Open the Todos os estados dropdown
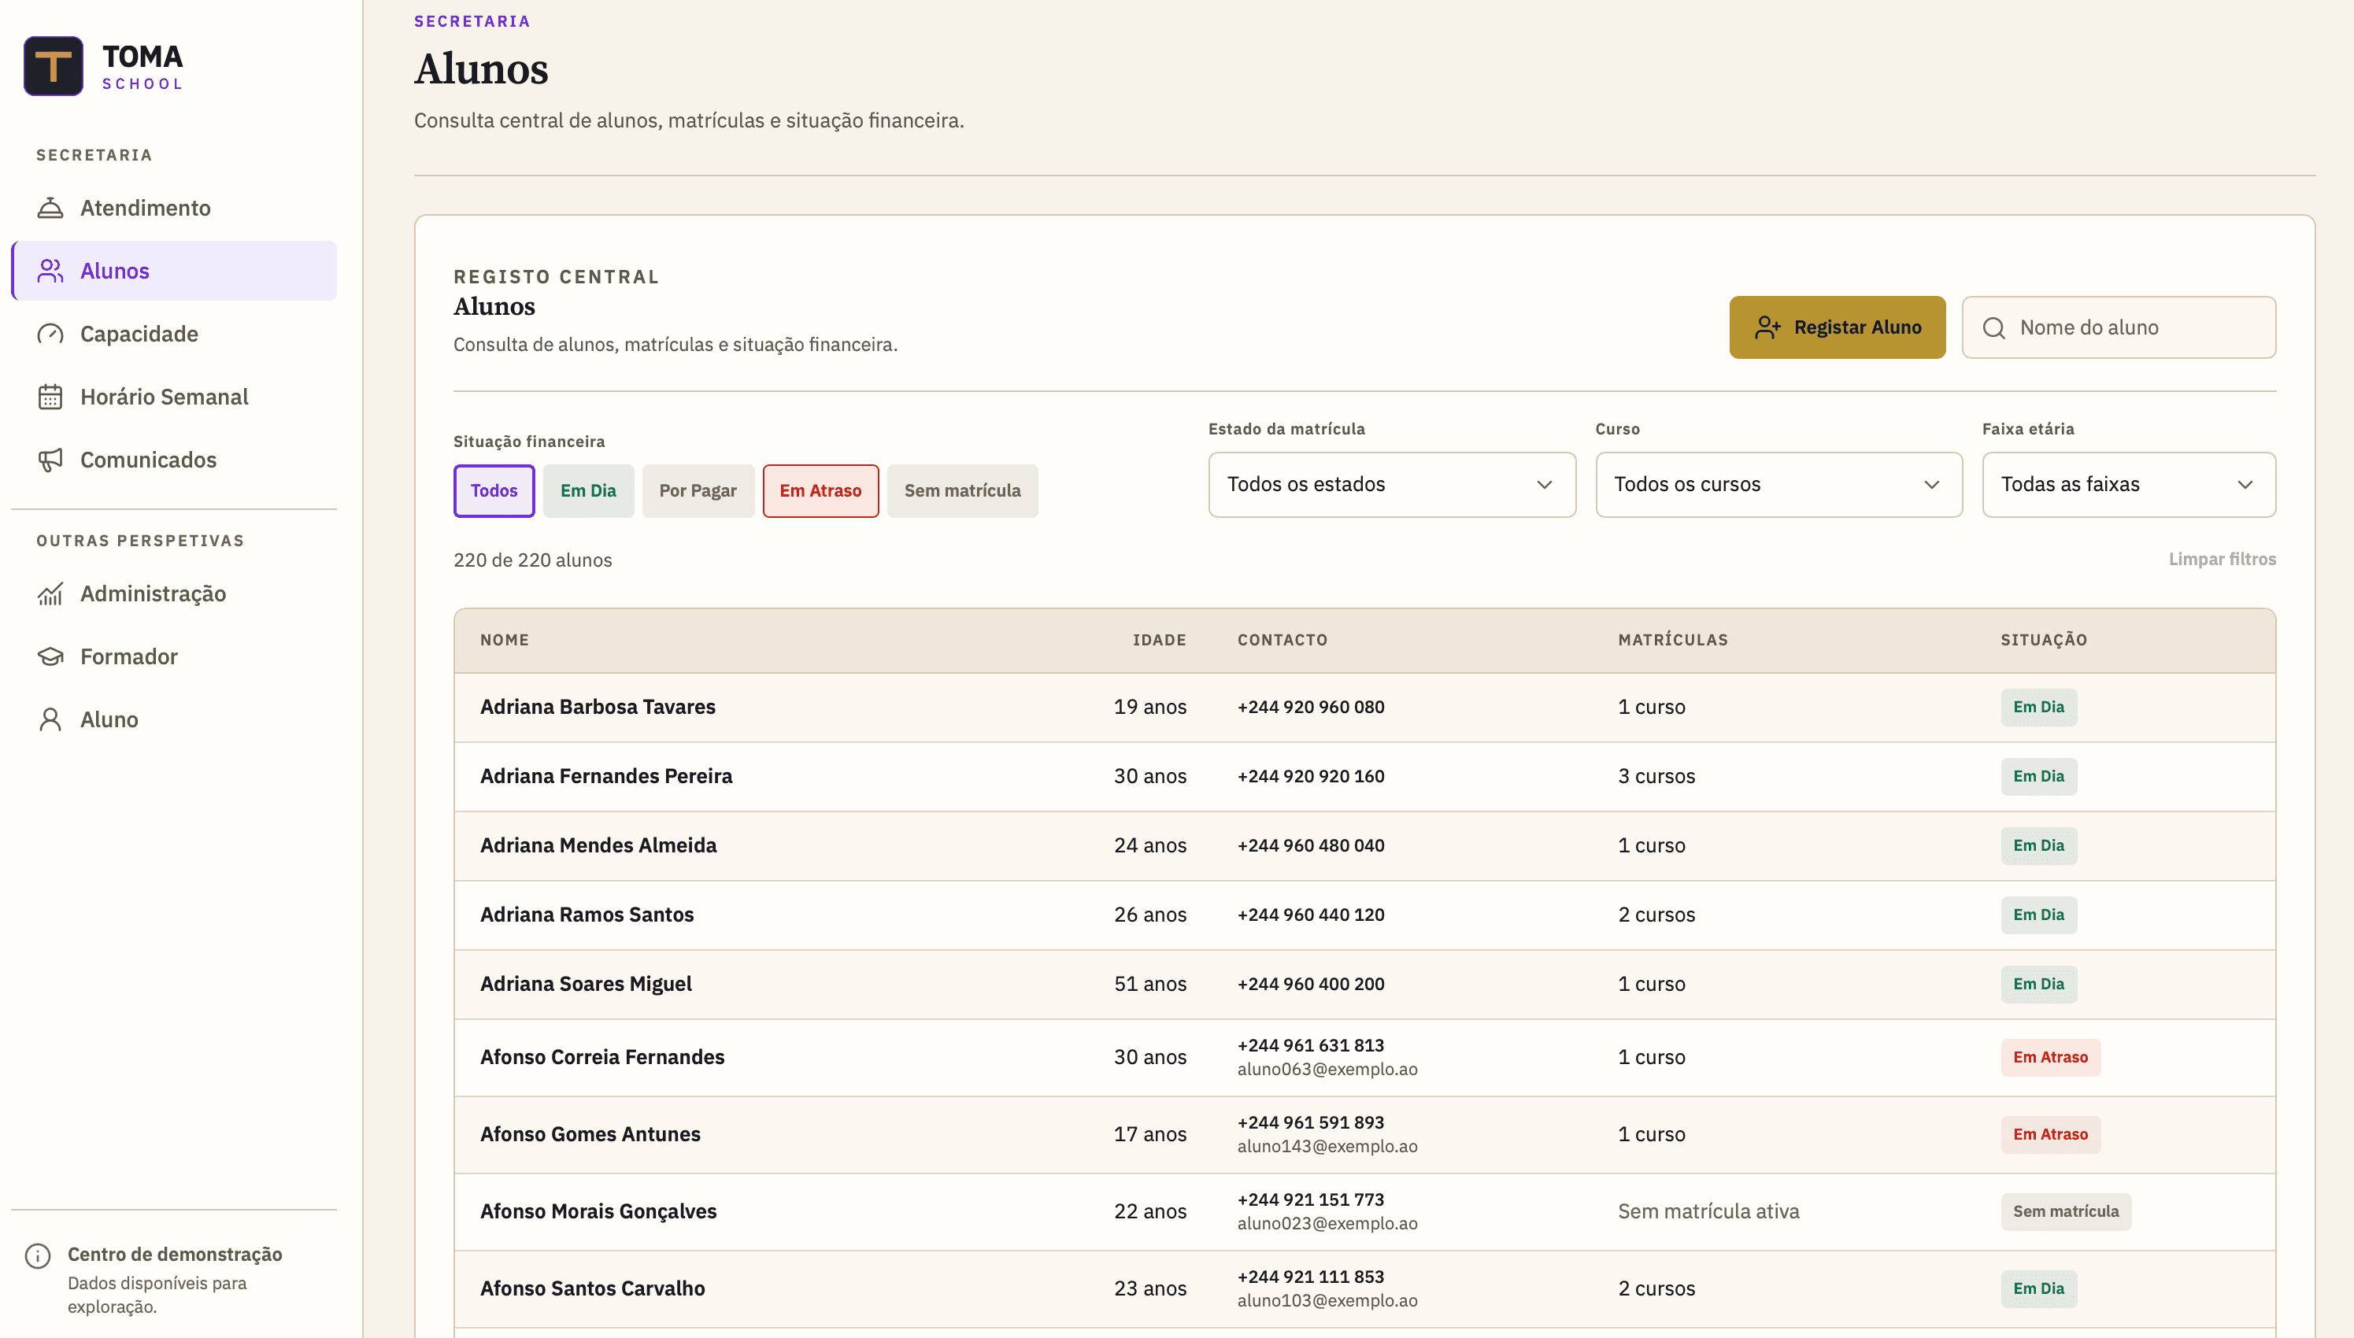The image size is (2354, 1338). point(1392,484)
